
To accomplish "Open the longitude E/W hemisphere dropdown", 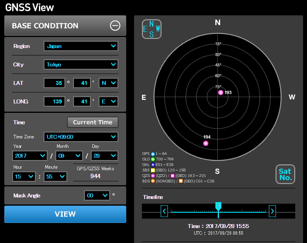I will tap(108, 101).
